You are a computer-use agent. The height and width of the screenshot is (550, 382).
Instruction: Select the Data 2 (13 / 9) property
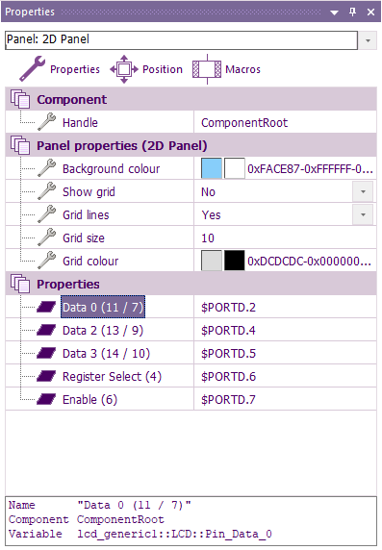click(x=103, y=330)
